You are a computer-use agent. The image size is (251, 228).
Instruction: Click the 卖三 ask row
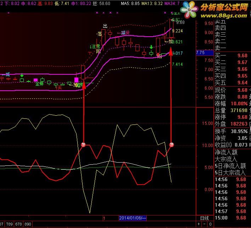click(220, 35)
